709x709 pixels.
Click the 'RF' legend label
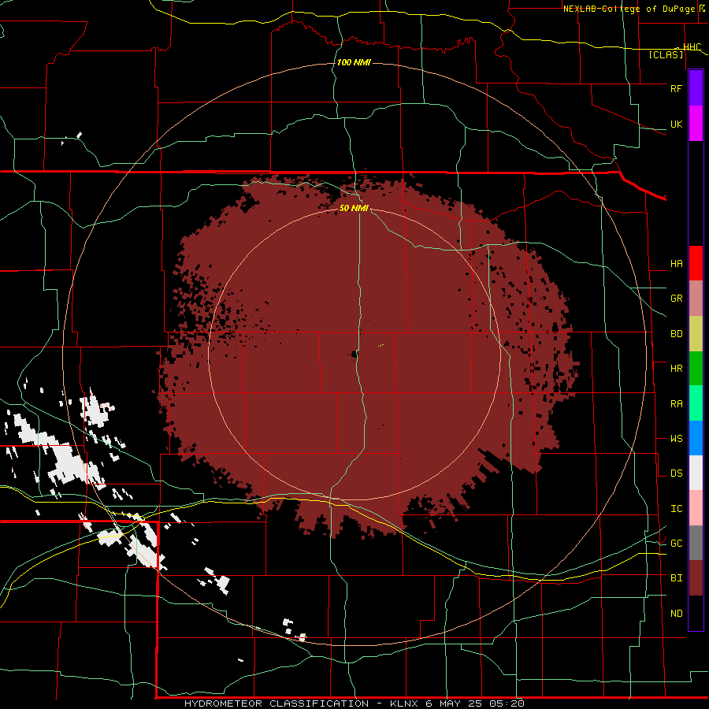(676, 88)
